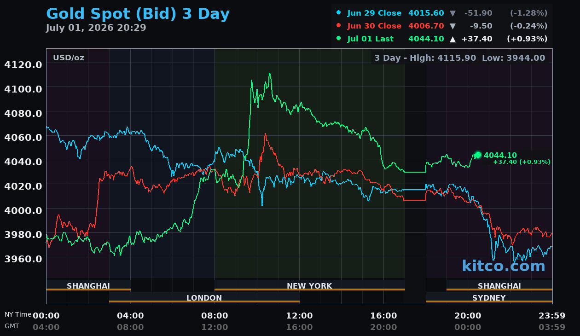Click the 08:00 NY time tick label

point(215,316)
